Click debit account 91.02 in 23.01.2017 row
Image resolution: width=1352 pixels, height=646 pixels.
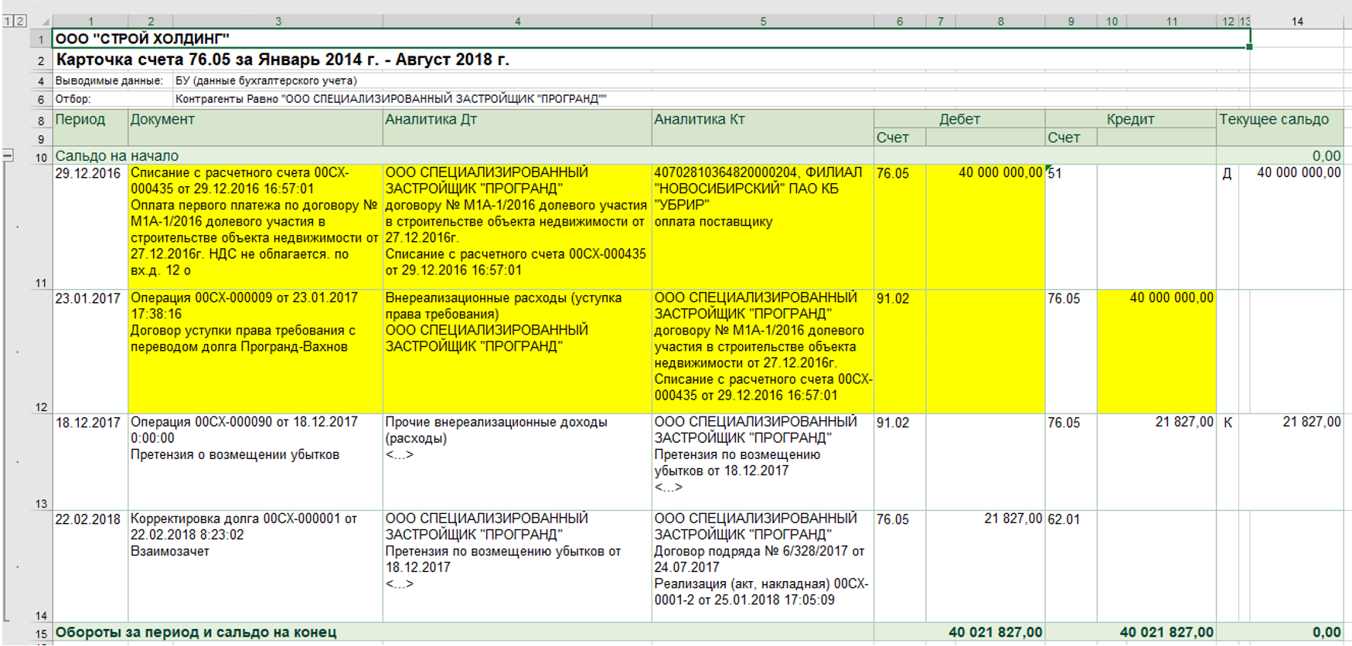(900, 352)
